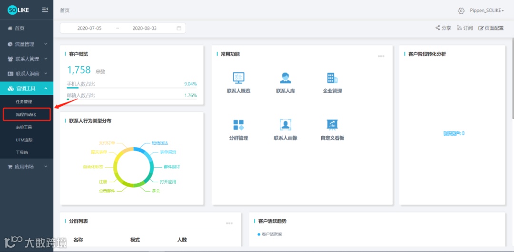Image resolution: width=514 pixels, height=252 pixels.
Task: Expand the 联系人管理 menu
Action: [x=27, y=59]
